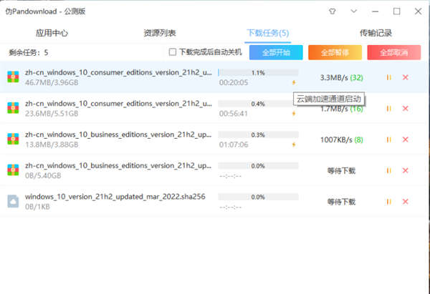The height and width of the screenshot is (294, 430).
Task: Select business editions filename above 13.8MB/3.88GB
Action: pyautogui.click(x=118, y=134)
